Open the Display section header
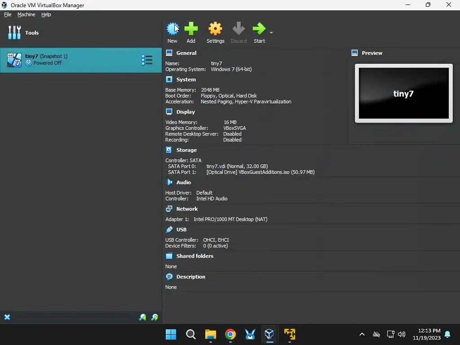 [186, 112]
